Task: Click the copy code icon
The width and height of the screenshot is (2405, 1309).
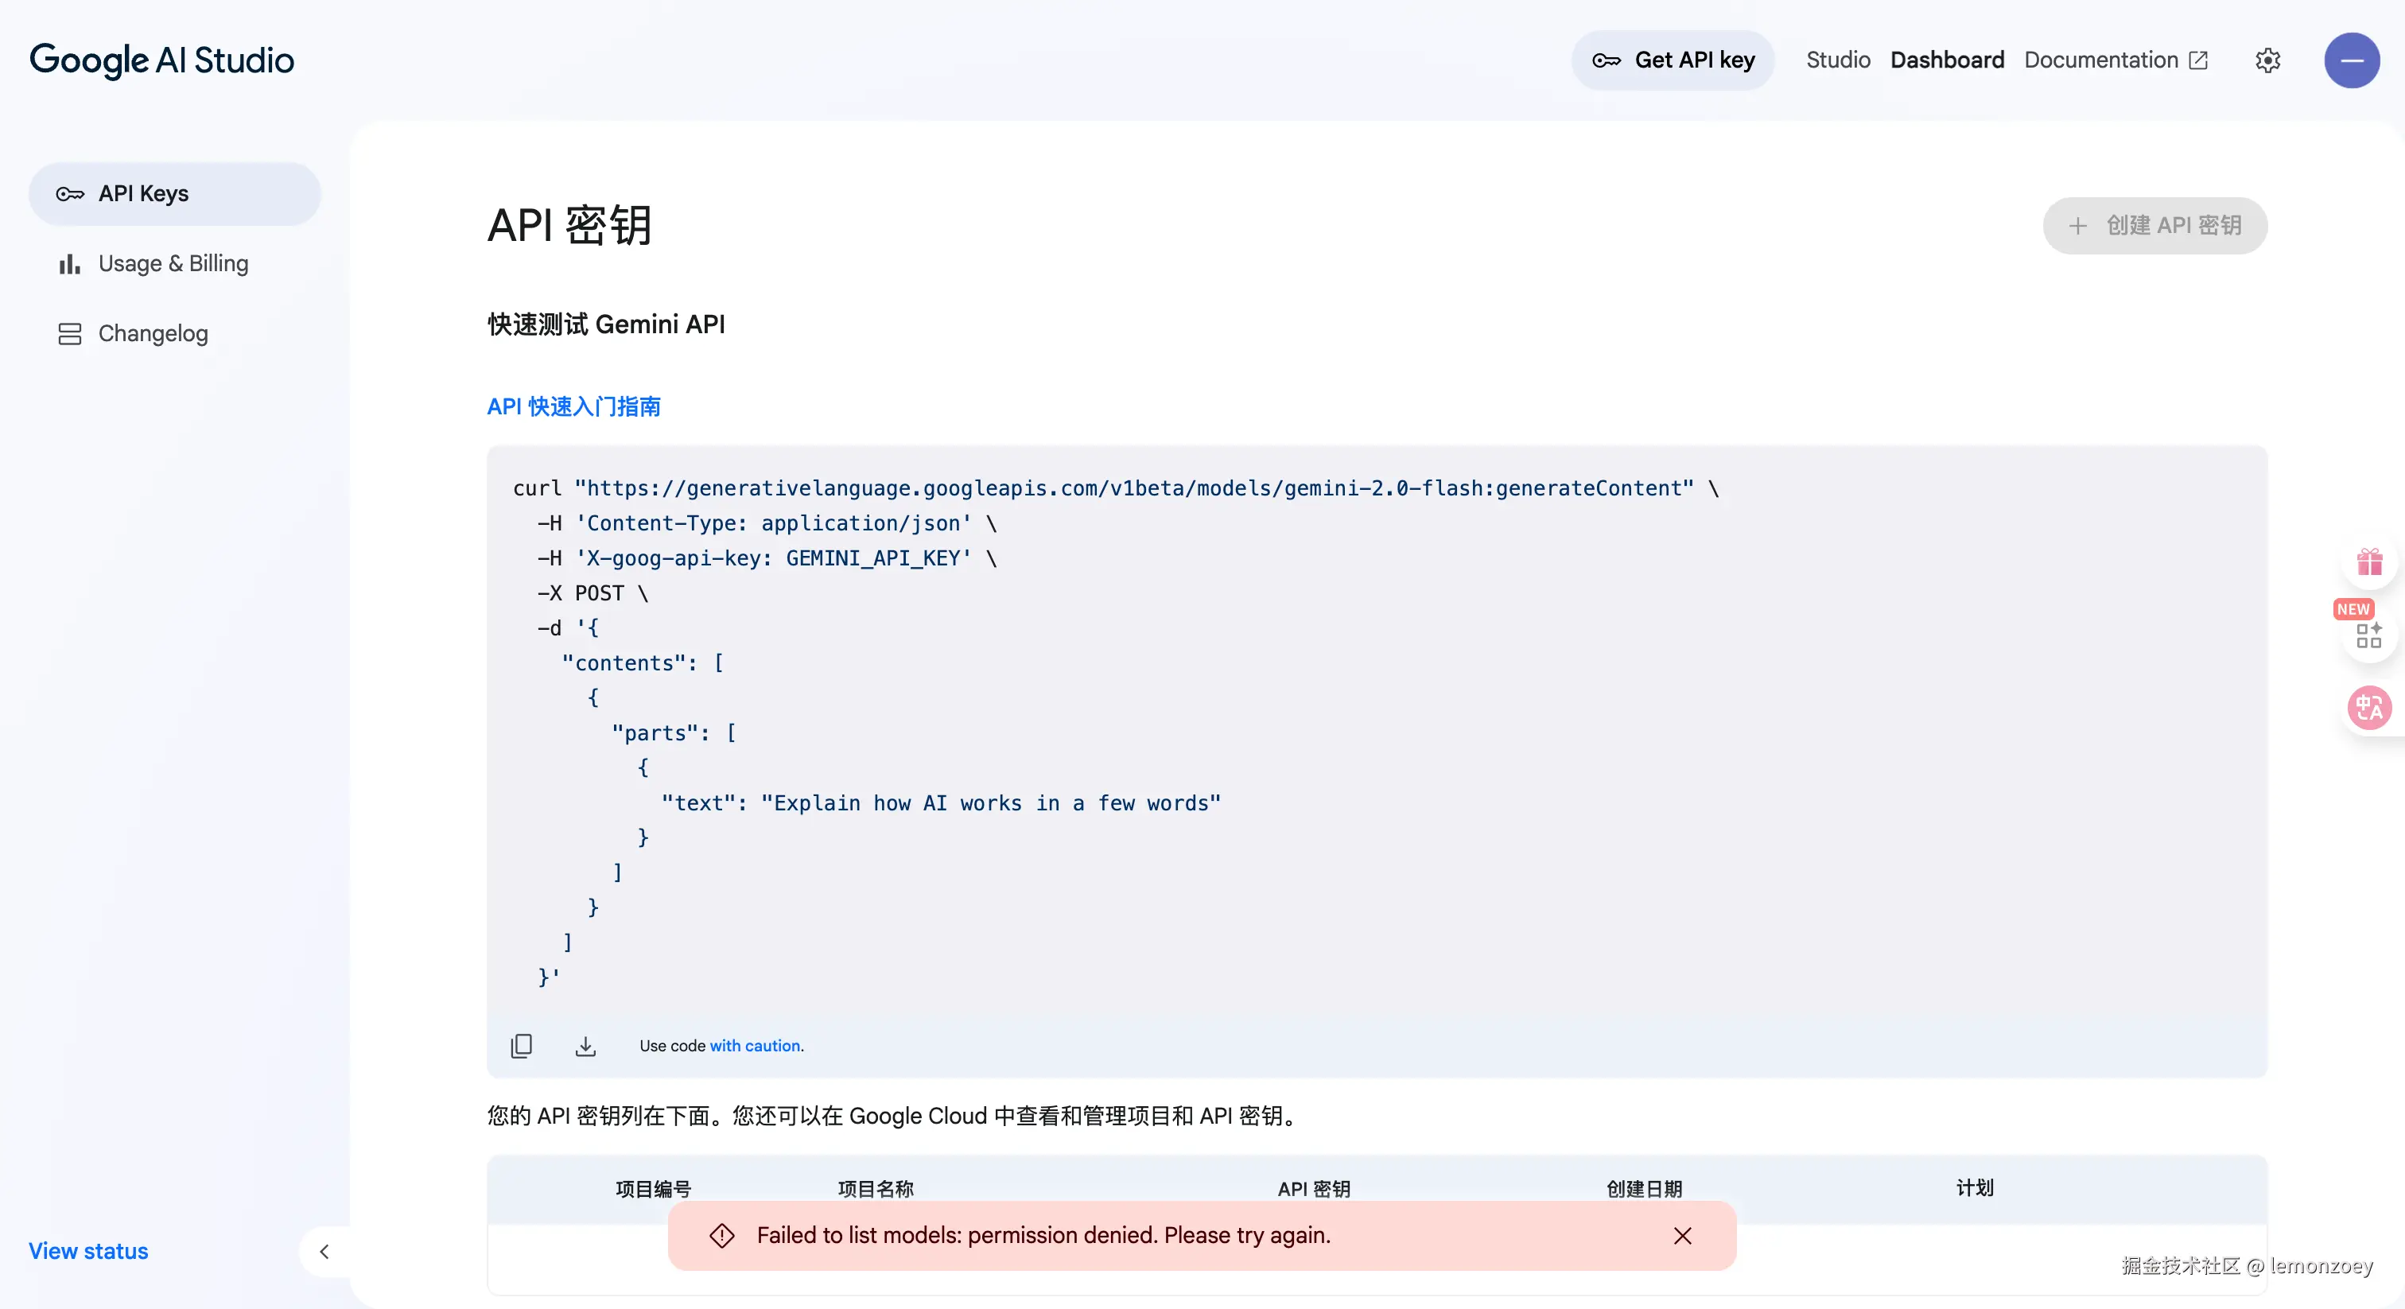Action: [521, 1046]
